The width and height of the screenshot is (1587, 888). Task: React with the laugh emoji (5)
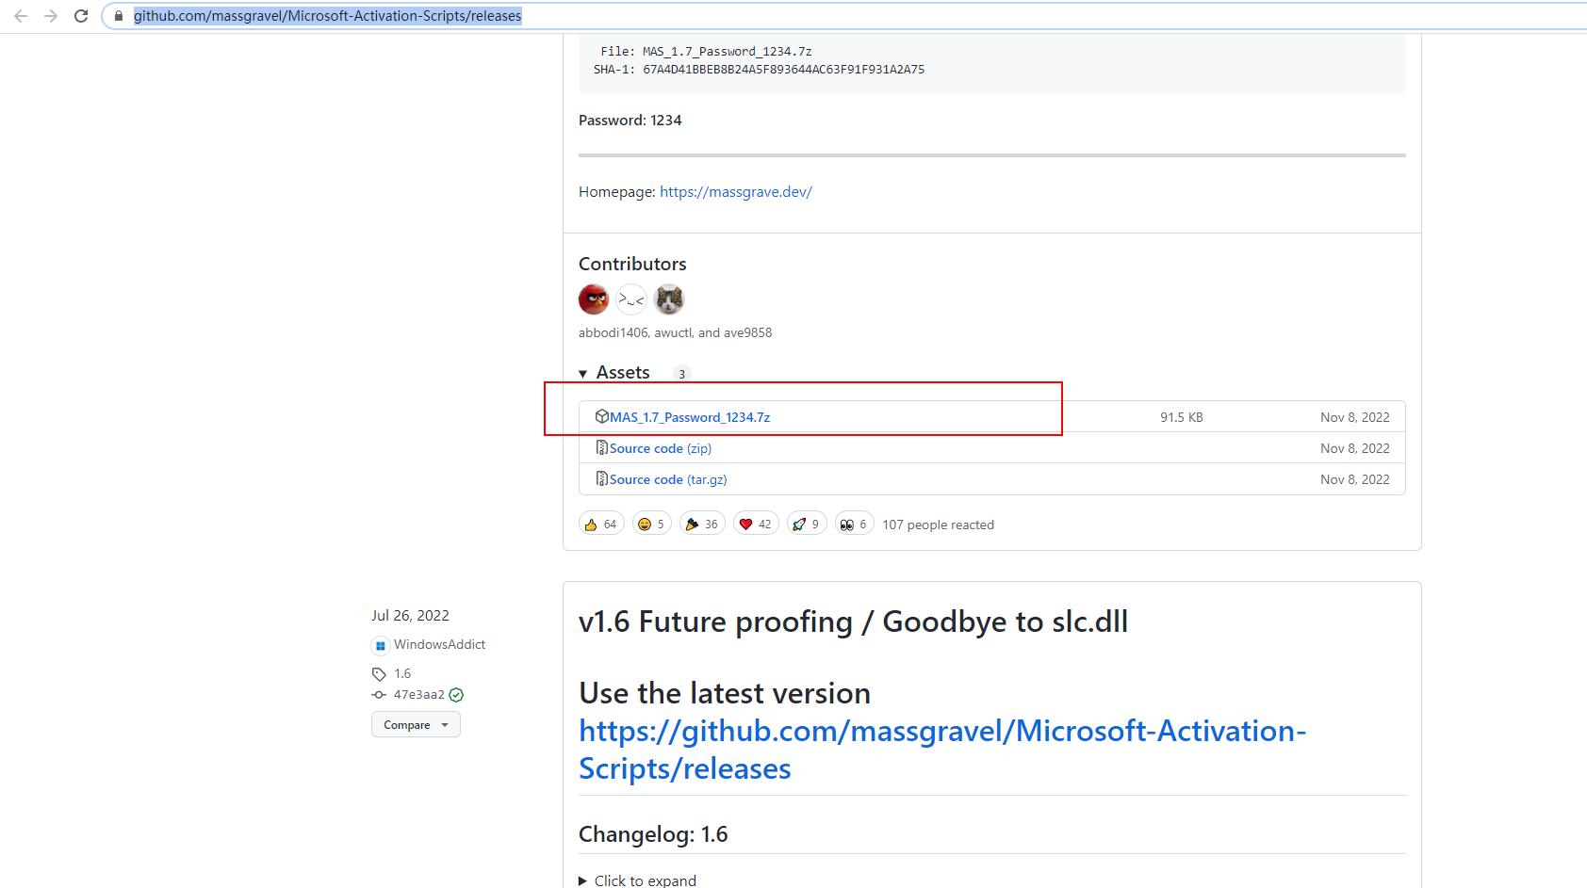(x=651, y=524)
